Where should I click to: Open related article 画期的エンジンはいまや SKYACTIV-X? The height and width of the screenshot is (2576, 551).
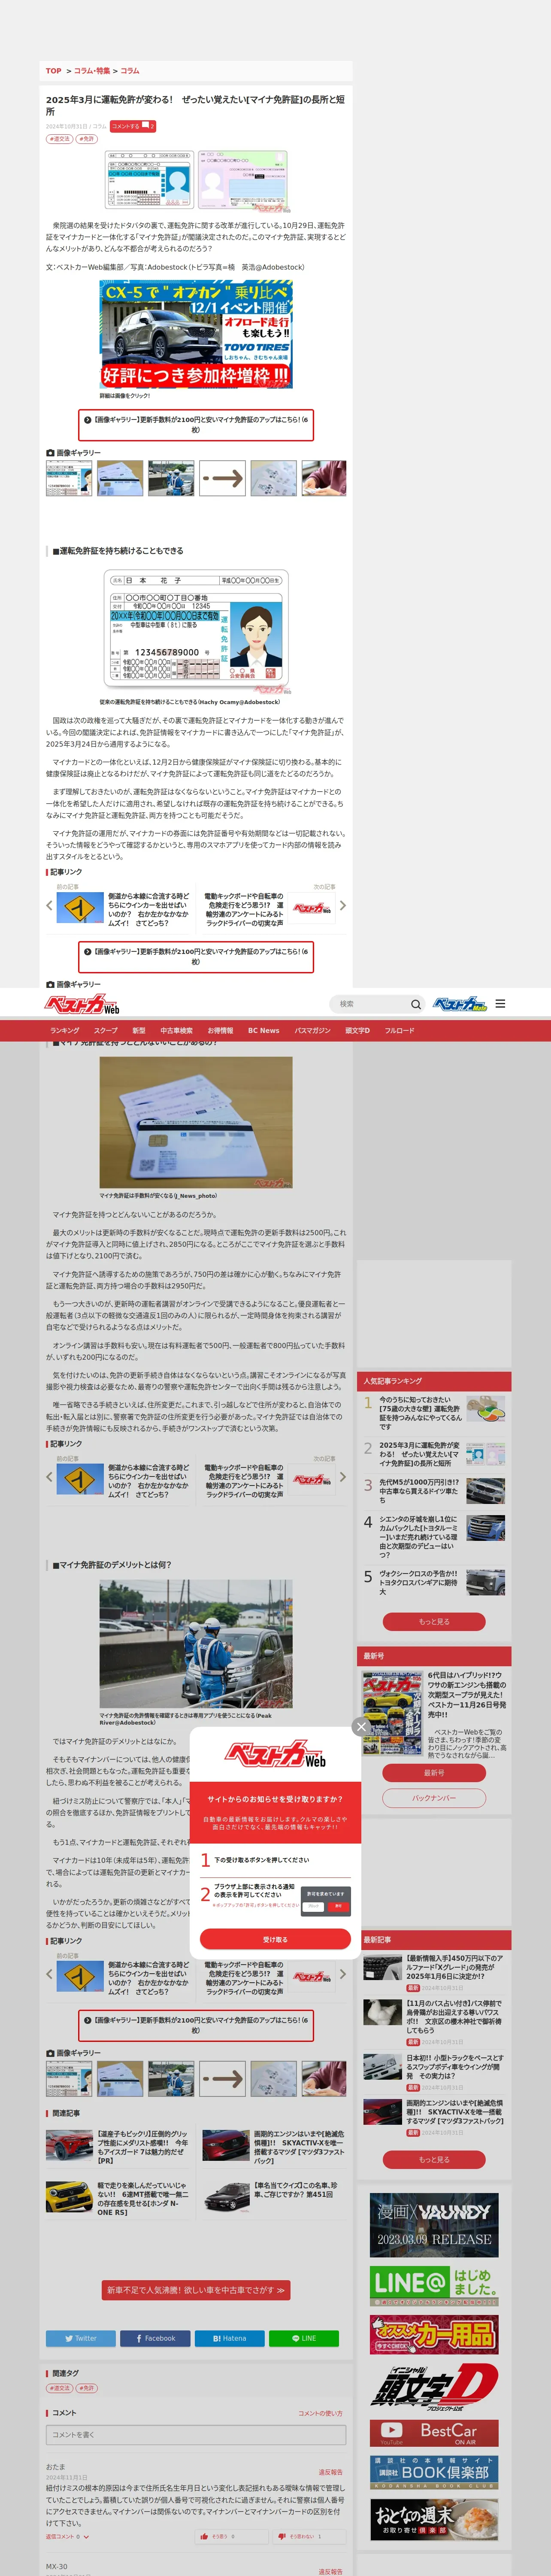[x=274, y=2147]
